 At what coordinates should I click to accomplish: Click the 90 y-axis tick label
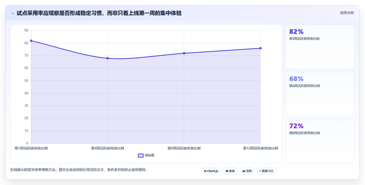click(x=26, y=30)
